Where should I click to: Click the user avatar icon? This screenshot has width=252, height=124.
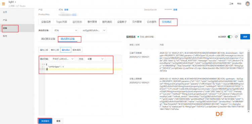[x=248, y=4]
